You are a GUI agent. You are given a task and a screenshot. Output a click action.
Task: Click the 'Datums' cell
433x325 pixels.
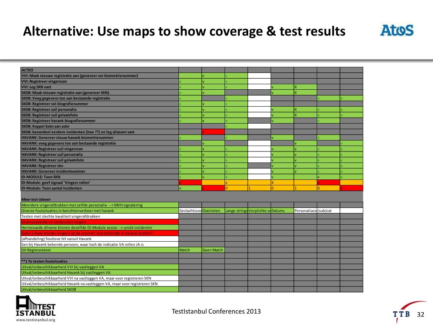click(282, 211)
